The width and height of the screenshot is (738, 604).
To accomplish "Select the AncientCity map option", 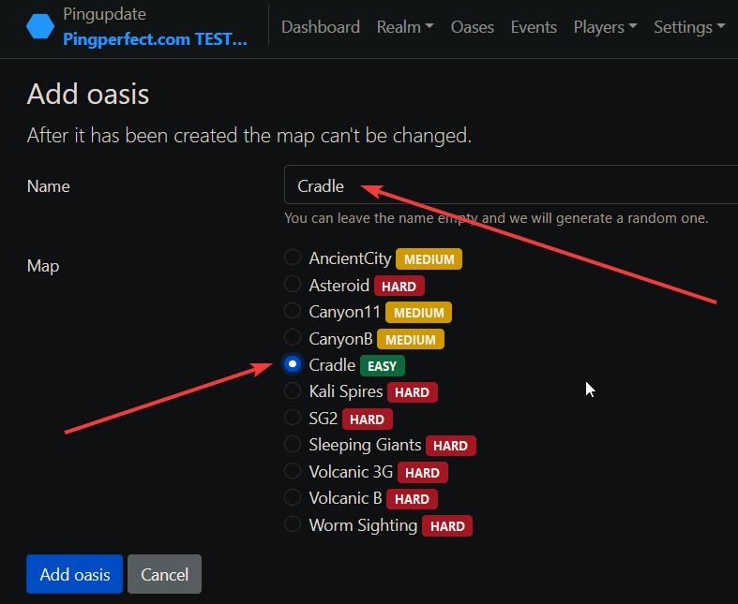I will [x=293, y=258].
